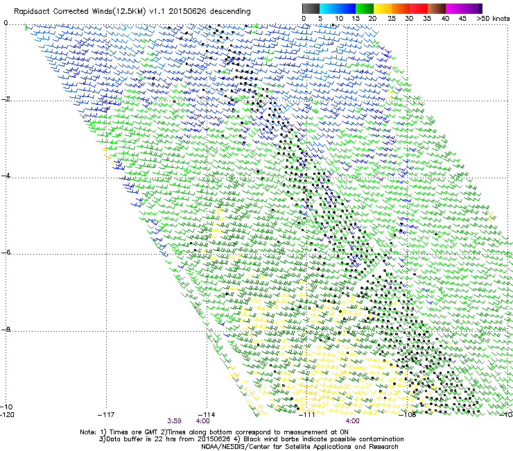Click the '45' label under the color bar
This screenshot has height=451, width=513.
tap(462, 19)
